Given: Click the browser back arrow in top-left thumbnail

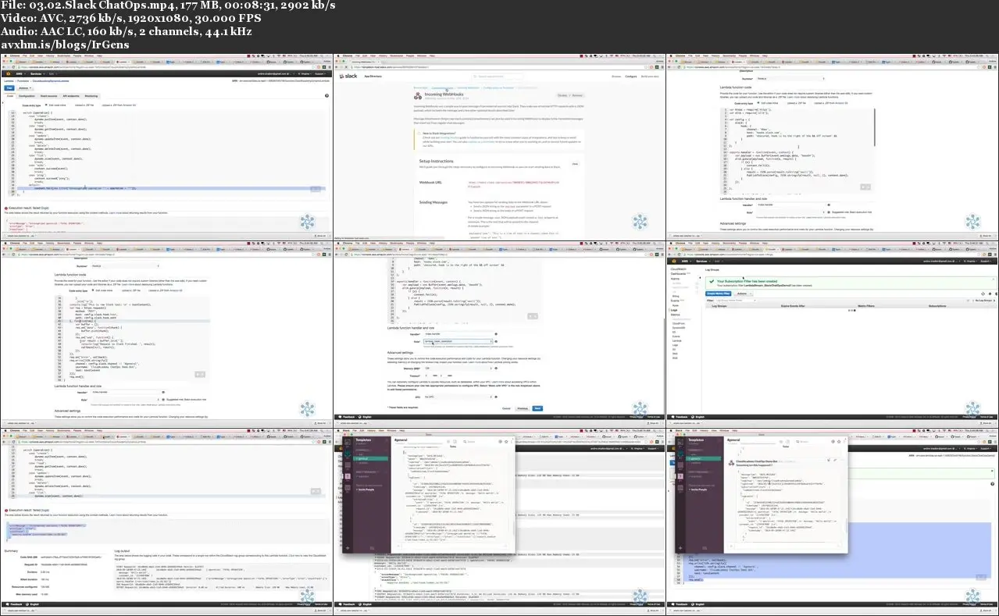Looking at the screenshot, I should click(x=4, y=67).
